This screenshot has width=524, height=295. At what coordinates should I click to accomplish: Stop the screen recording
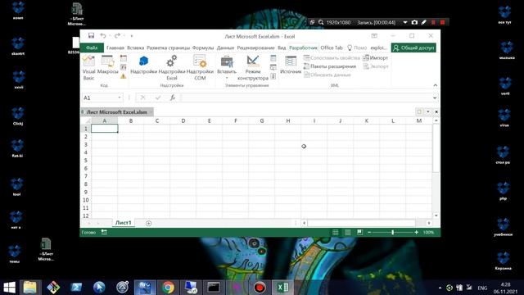(442, 22)
